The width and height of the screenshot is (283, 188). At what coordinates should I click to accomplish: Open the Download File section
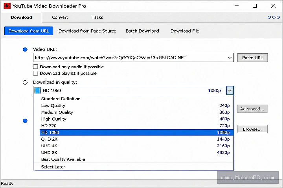click(x=185, y=31)
